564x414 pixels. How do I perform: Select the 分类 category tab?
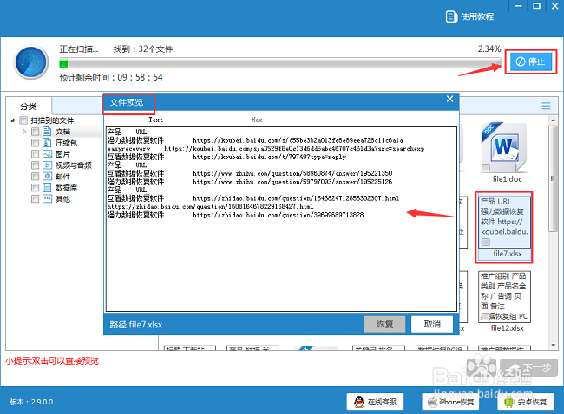29,107
